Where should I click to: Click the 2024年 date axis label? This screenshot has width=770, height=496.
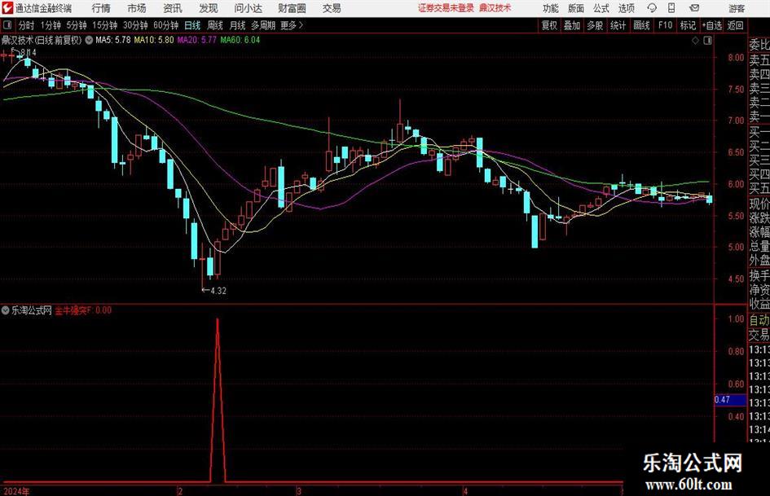16,491
